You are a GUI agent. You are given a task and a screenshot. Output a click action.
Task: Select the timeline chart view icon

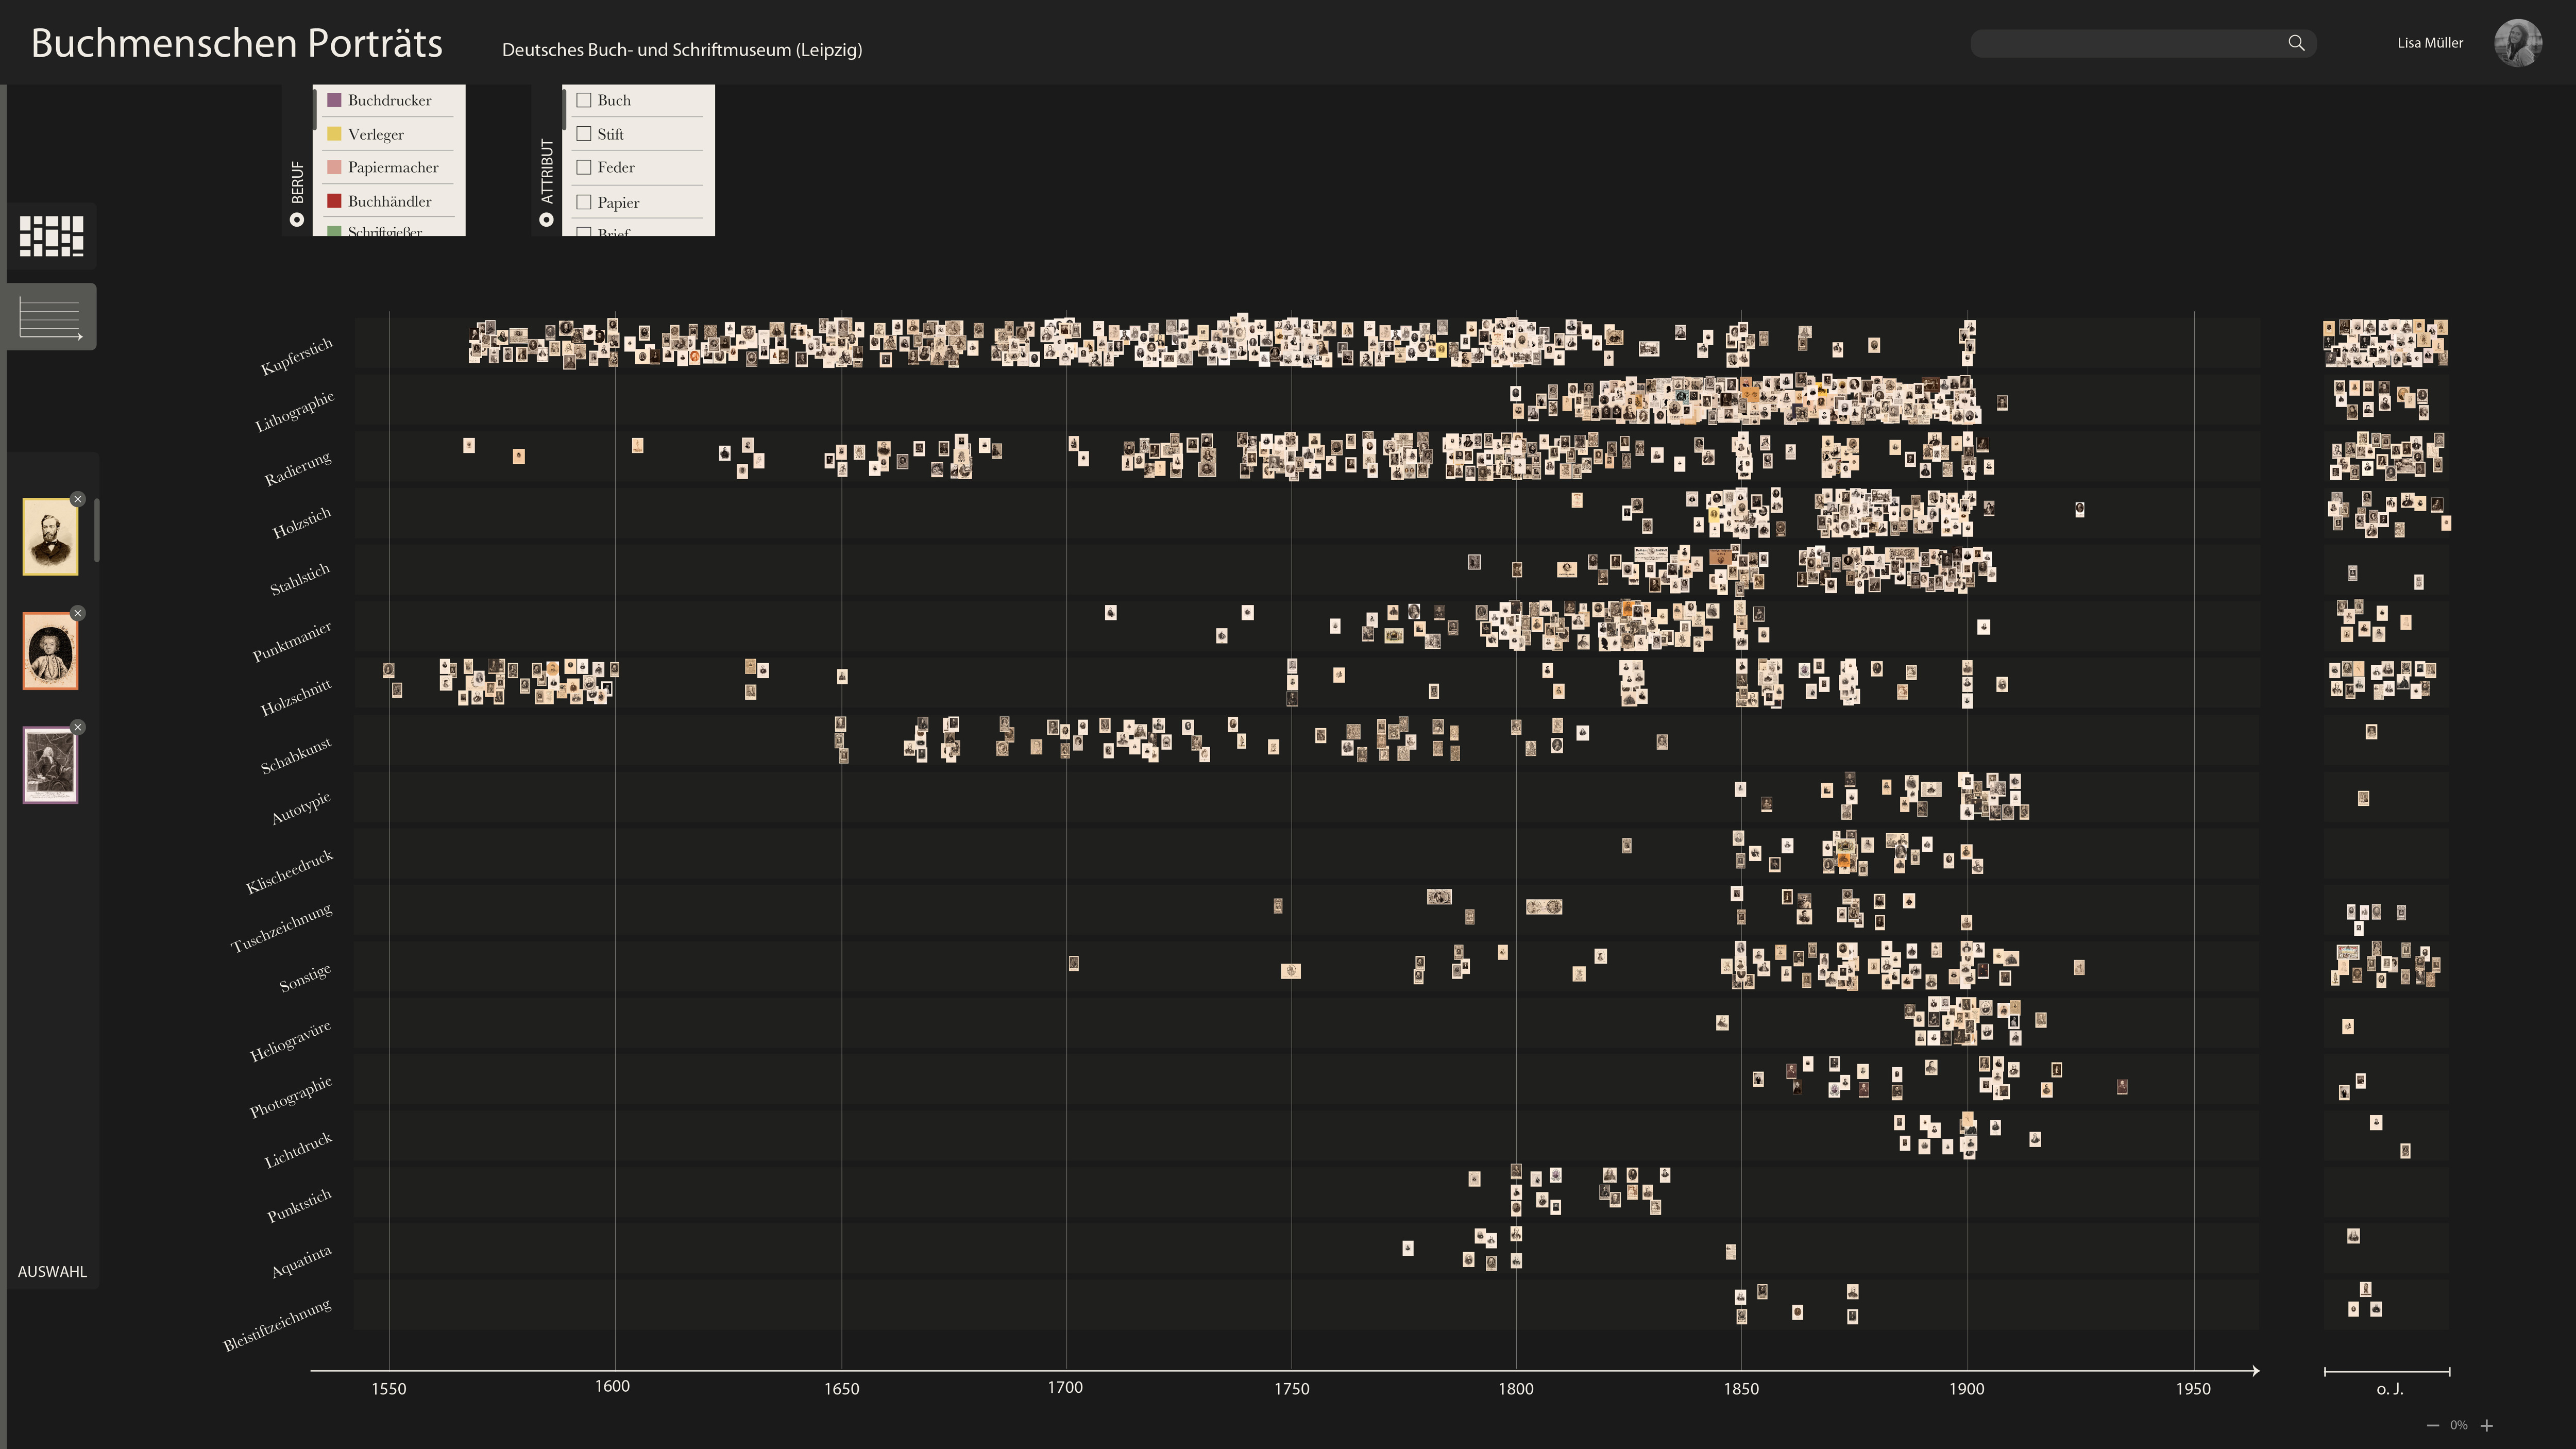[x=51, y=318]
